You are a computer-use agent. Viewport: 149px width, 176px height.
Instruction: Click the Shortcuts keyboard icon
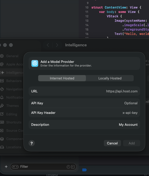[2, 122]
